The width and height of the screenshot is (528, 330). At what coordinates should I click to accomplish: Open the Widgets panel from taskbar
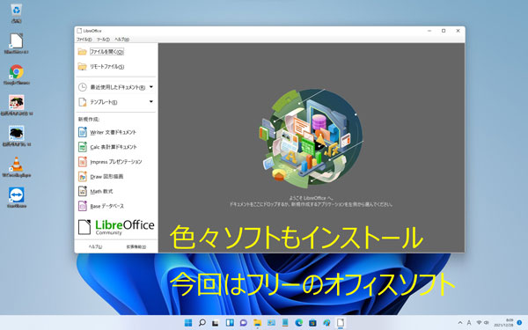pos(230,323)
